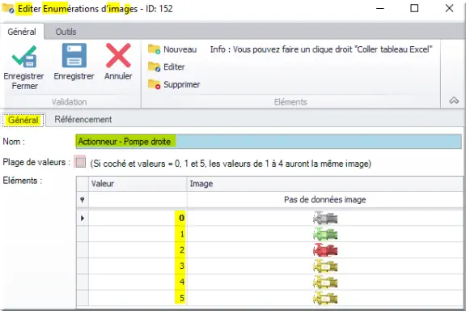
Task: Select the row with value 5
Action: 269,297
